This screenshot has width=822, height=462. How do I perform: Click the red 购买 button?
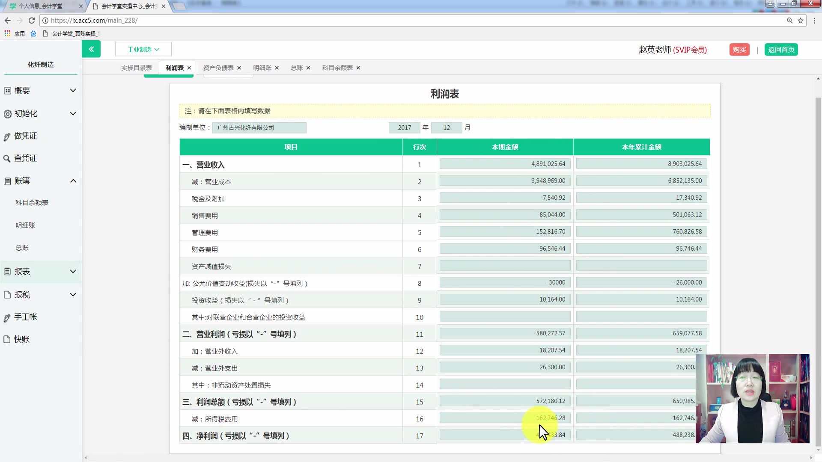tap(739, 49)
